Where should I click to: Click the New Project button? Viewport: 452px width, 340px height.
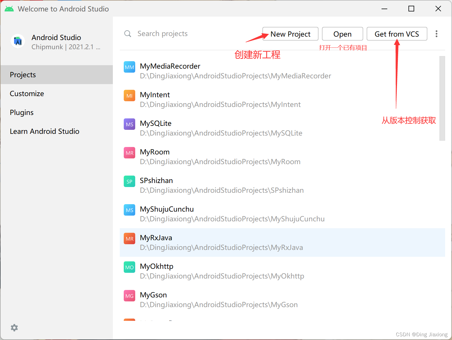click(290, 34)
